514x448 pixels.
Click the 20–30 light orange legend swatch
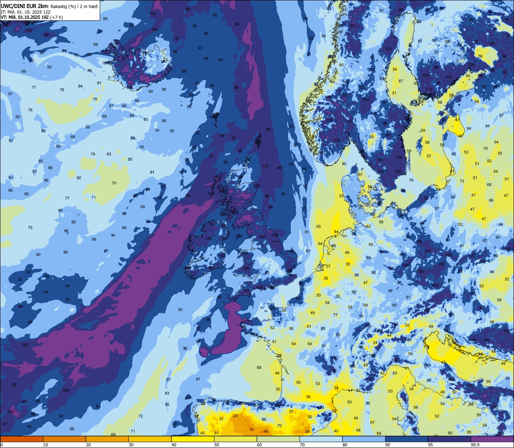(107, 439)
